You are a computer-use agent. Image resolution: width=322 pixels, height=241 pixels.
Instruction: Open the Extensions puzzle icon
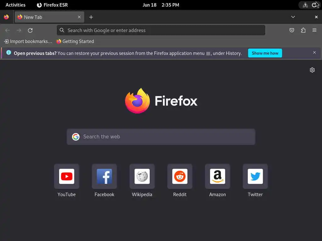pyautogui.click(x=303, y=30)
